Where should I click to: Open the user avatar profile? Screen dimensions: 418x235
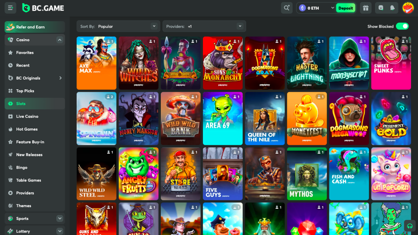408,8
